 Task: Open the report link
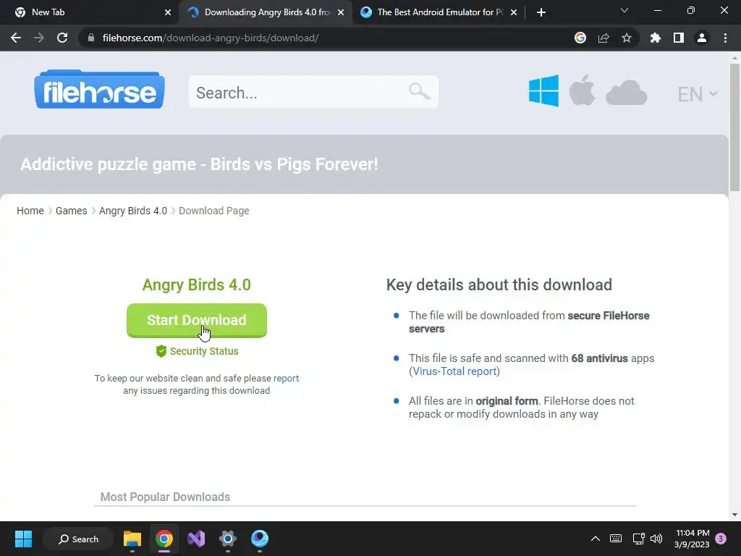click(x=286, y=378)
